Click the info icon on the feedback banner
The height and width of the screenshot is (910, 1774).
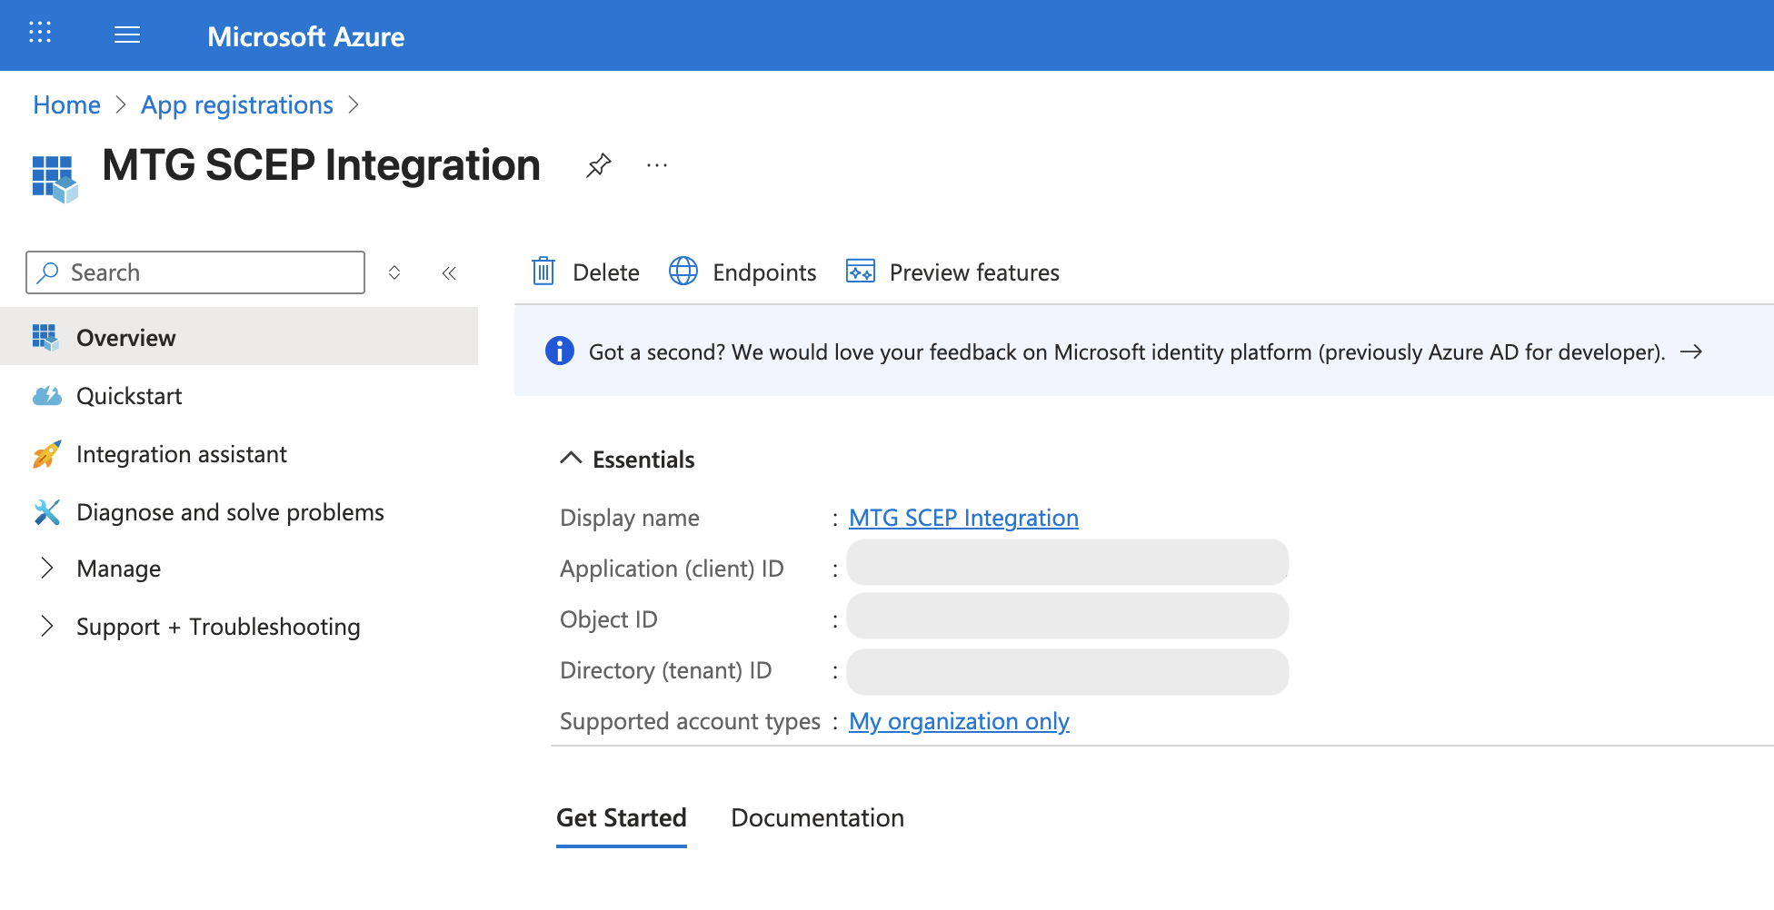click(559, 351)
